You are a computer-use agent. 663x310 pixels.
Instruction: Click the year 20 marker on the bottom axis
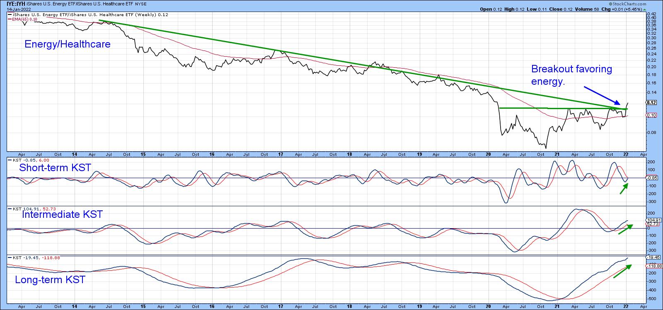[488, 306]
